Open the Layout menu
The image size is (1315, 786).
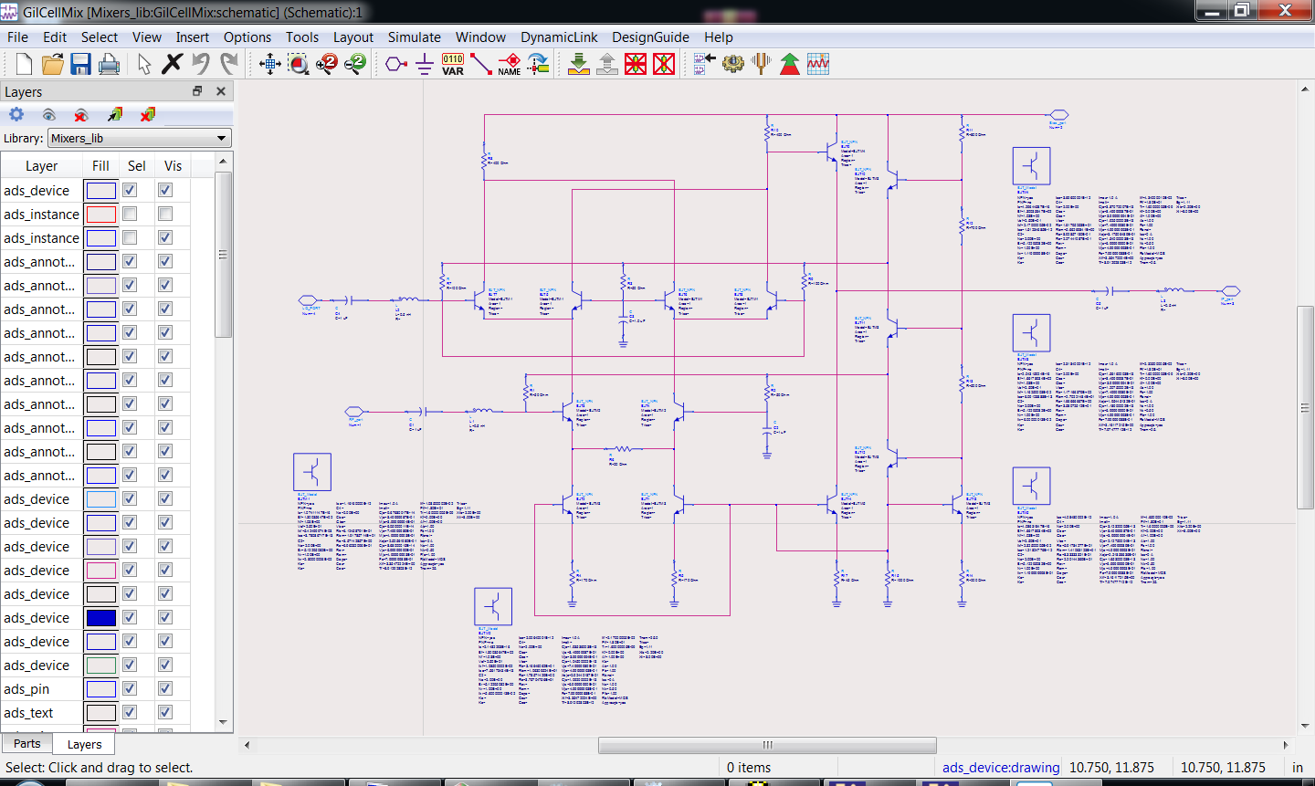pyautogui.click(x=353, y=37)
